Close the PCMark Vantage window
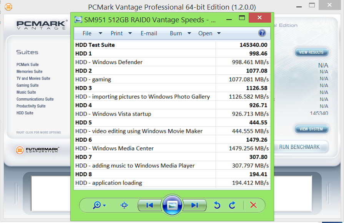This screenshot has width=344, height=223. [329, 5]
